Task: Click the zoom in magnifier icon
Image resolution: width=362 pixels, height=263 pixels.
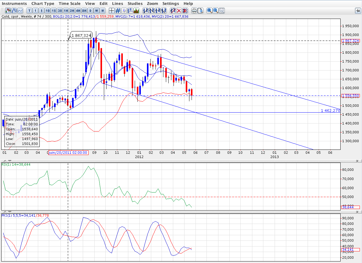Action: click(x=209, y=11)
